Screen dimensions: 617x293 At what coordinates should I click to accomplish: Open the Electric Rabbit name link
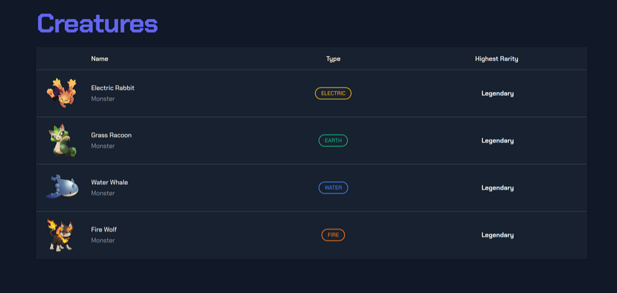[113, 88]
